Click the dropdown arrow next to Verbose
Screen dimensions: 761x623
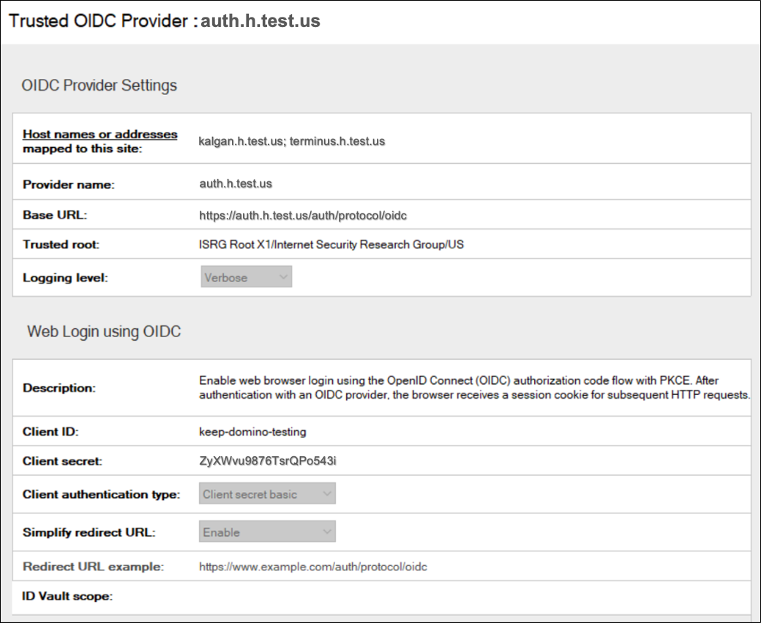[x=283, y=276]
